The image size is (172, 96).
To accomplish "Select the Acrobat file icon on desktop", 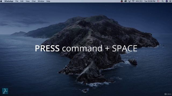I will coord(5,91).
